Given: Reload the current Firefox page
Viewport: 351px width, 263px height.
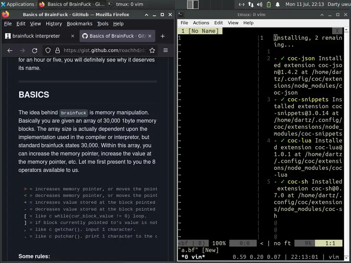Looking at the screenshot, I should 35,51.
